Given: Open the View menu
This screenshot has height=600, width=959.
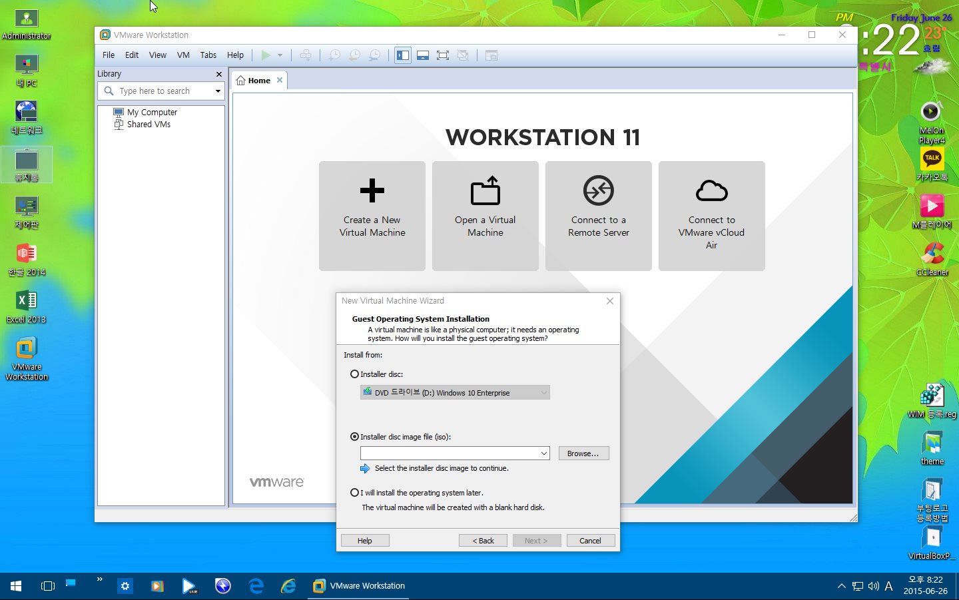Looking at the screenshot, I should coord(158,55).
